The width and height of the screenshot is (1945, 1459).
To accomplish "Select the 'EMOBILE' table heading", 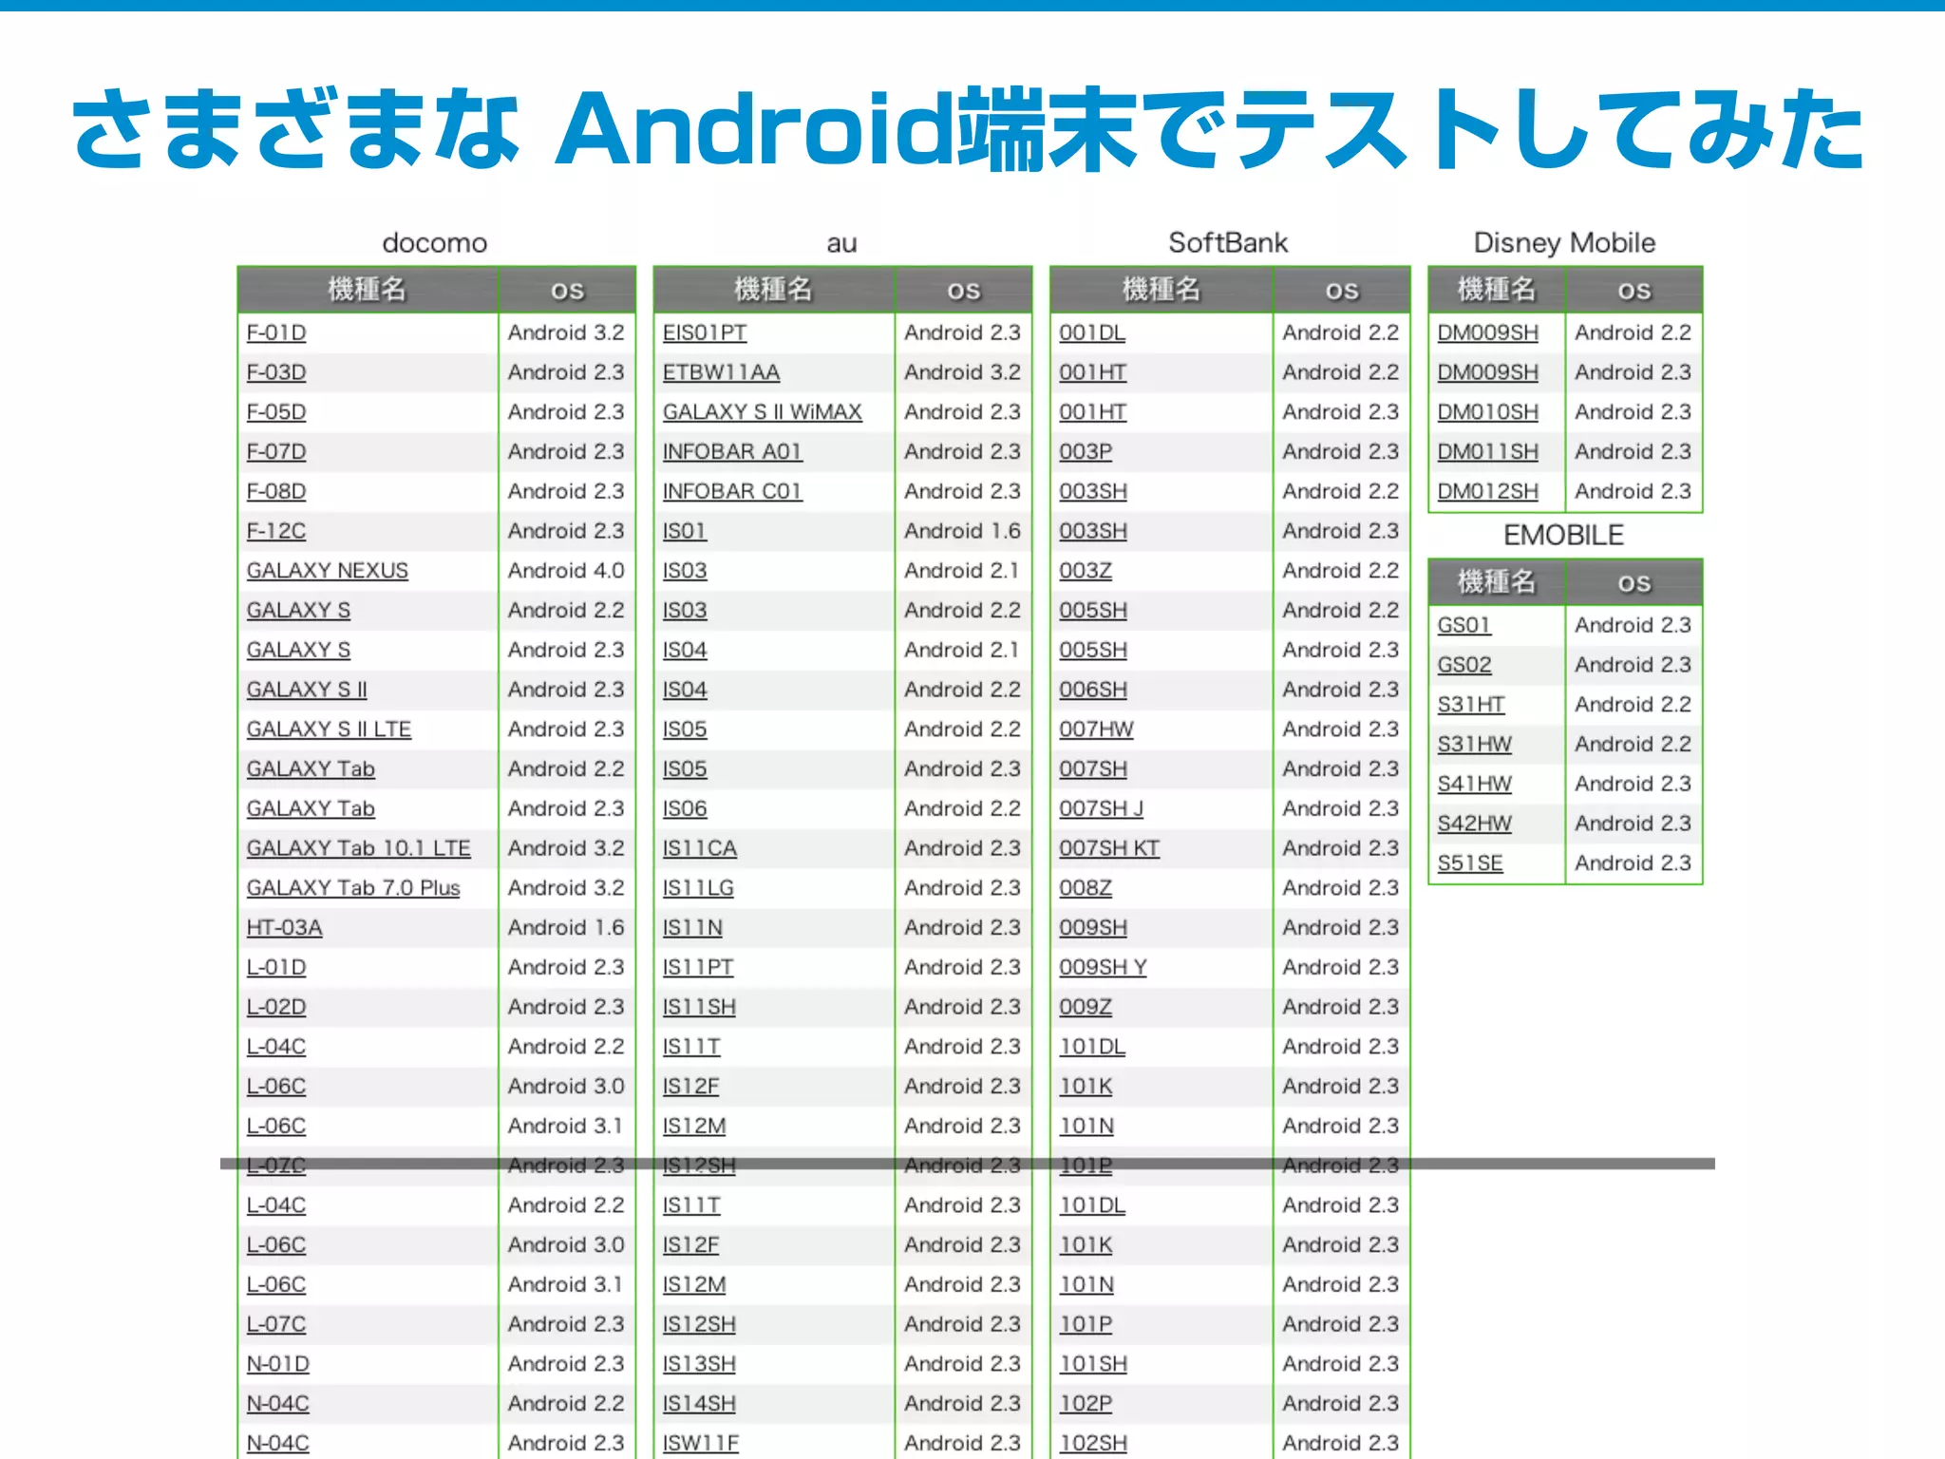I will click(x=1563, y=536).
